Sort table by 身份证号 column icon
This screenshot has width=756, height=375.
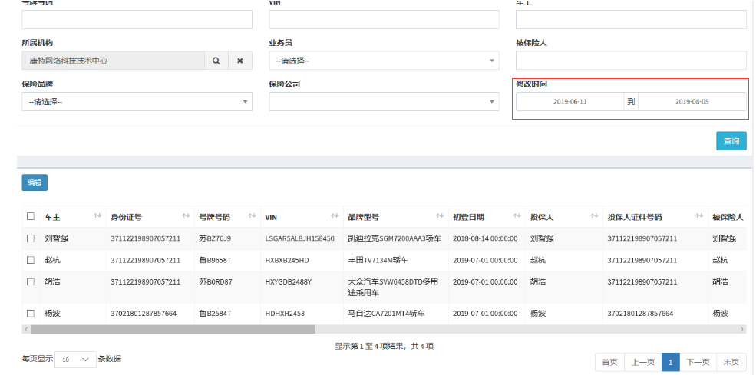pyautogui.click(x=186, y=217)
